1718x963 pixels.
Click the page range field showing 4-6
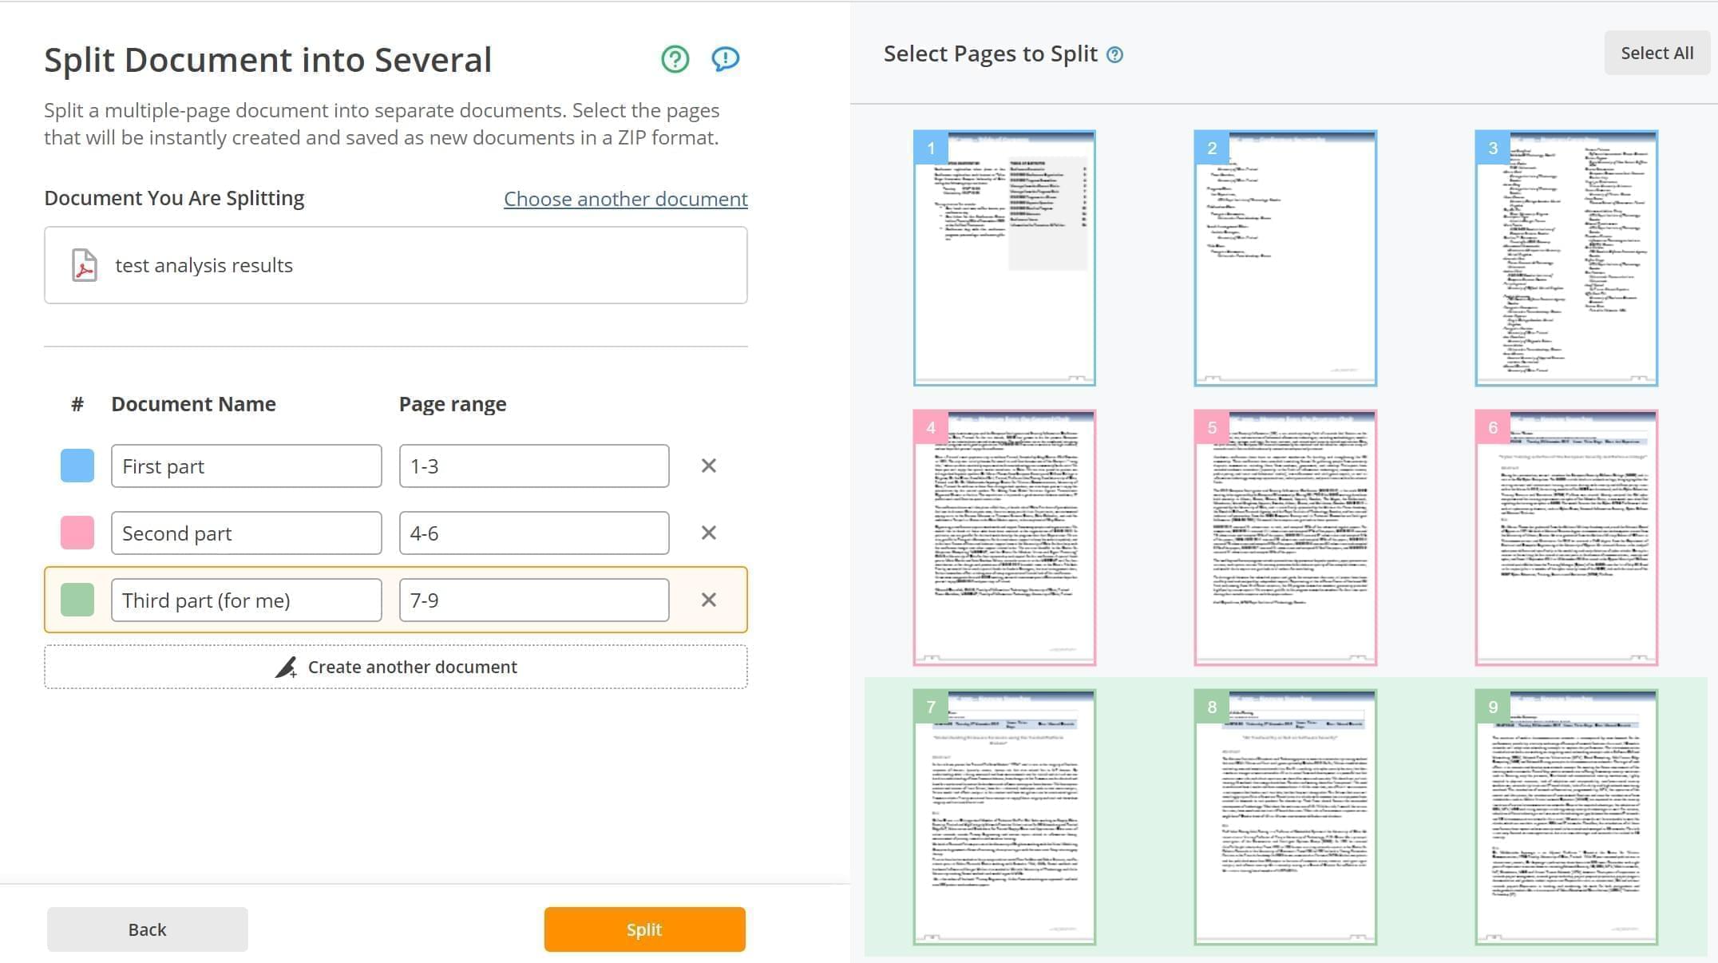pos(533,533)
